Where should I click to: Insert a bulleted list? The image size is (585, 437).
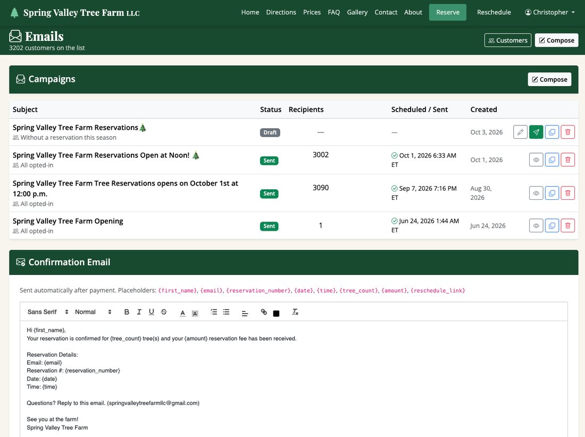click(226, 312)
